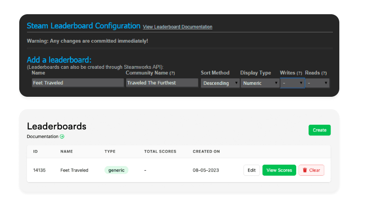Click Traveled The Furthest community name field
This screenshot has width=365, height=205.
[x=162, y=83]
